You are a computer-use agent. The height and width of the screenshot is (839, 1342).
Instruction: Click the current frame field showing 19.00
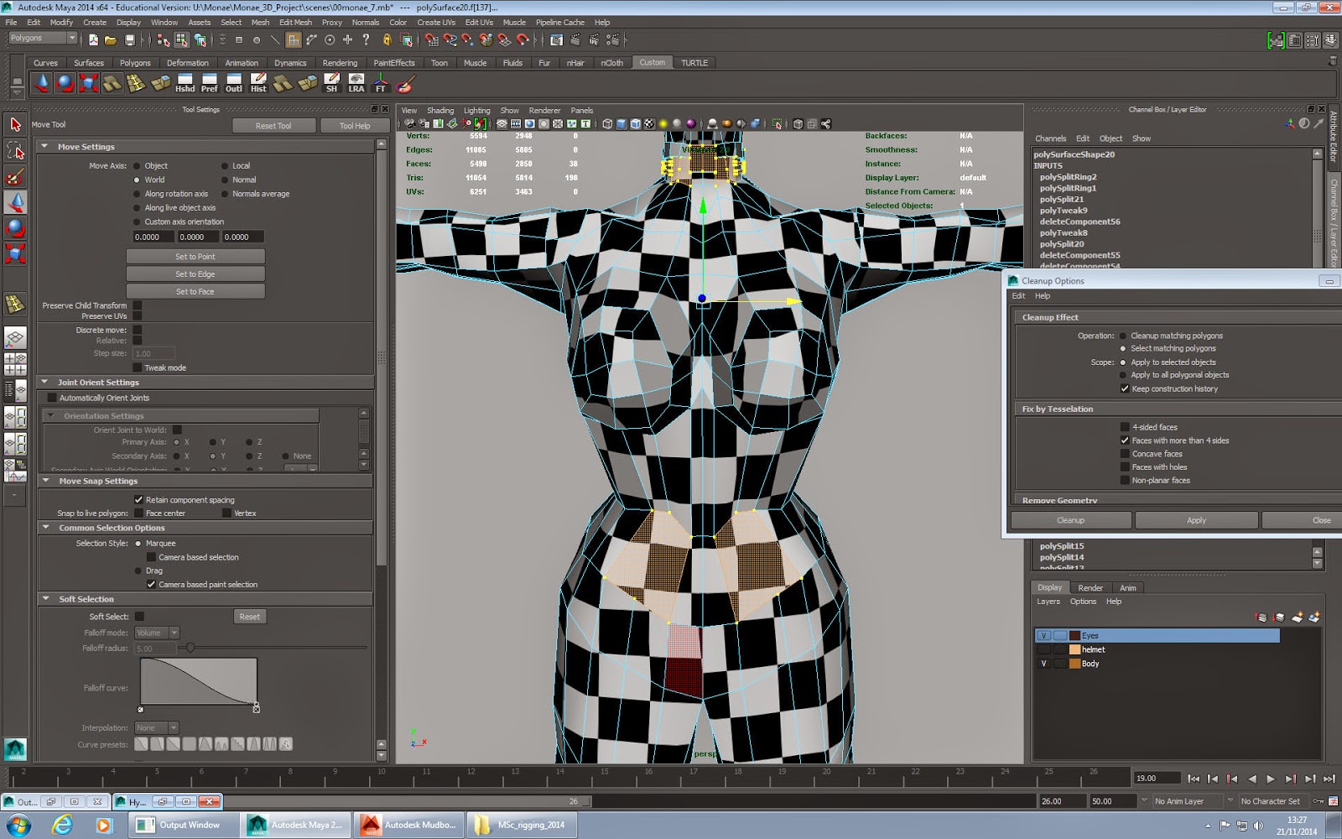pos(1157,779)
